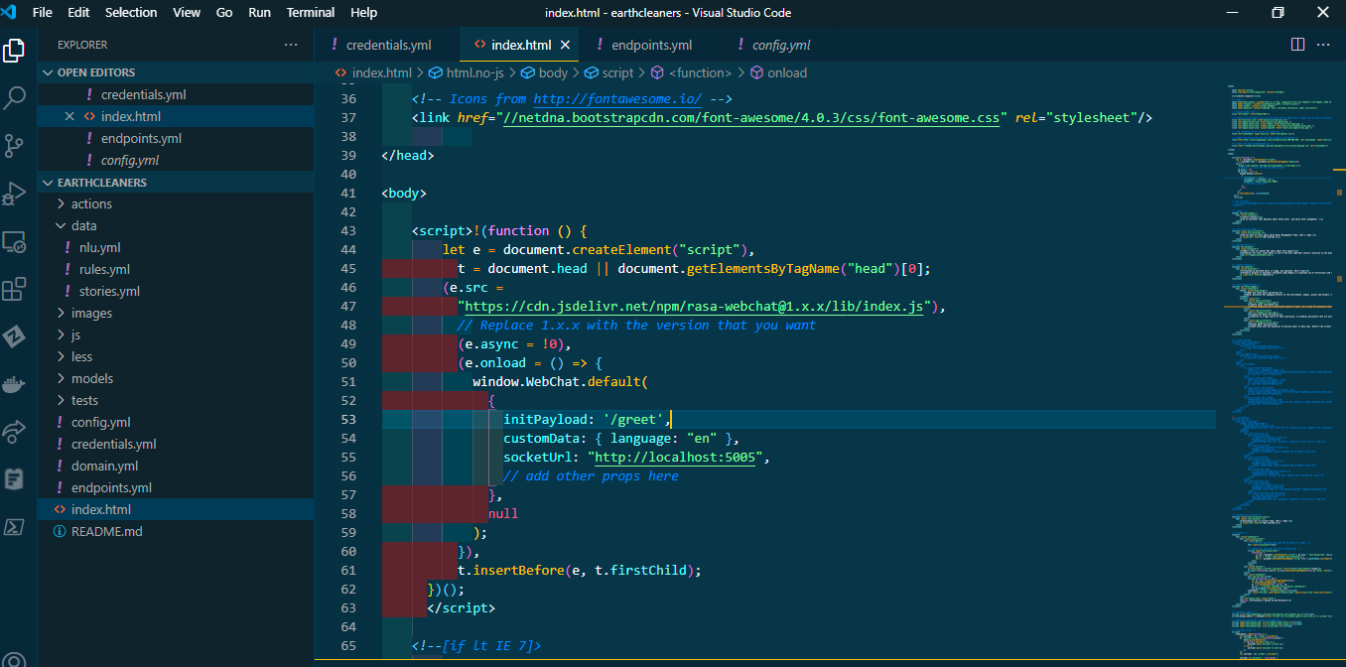Switch to the credentials.yml editor tab
Image resolution: width=1346 pixels, height=667 pixels.
click(x=387, y=45)
